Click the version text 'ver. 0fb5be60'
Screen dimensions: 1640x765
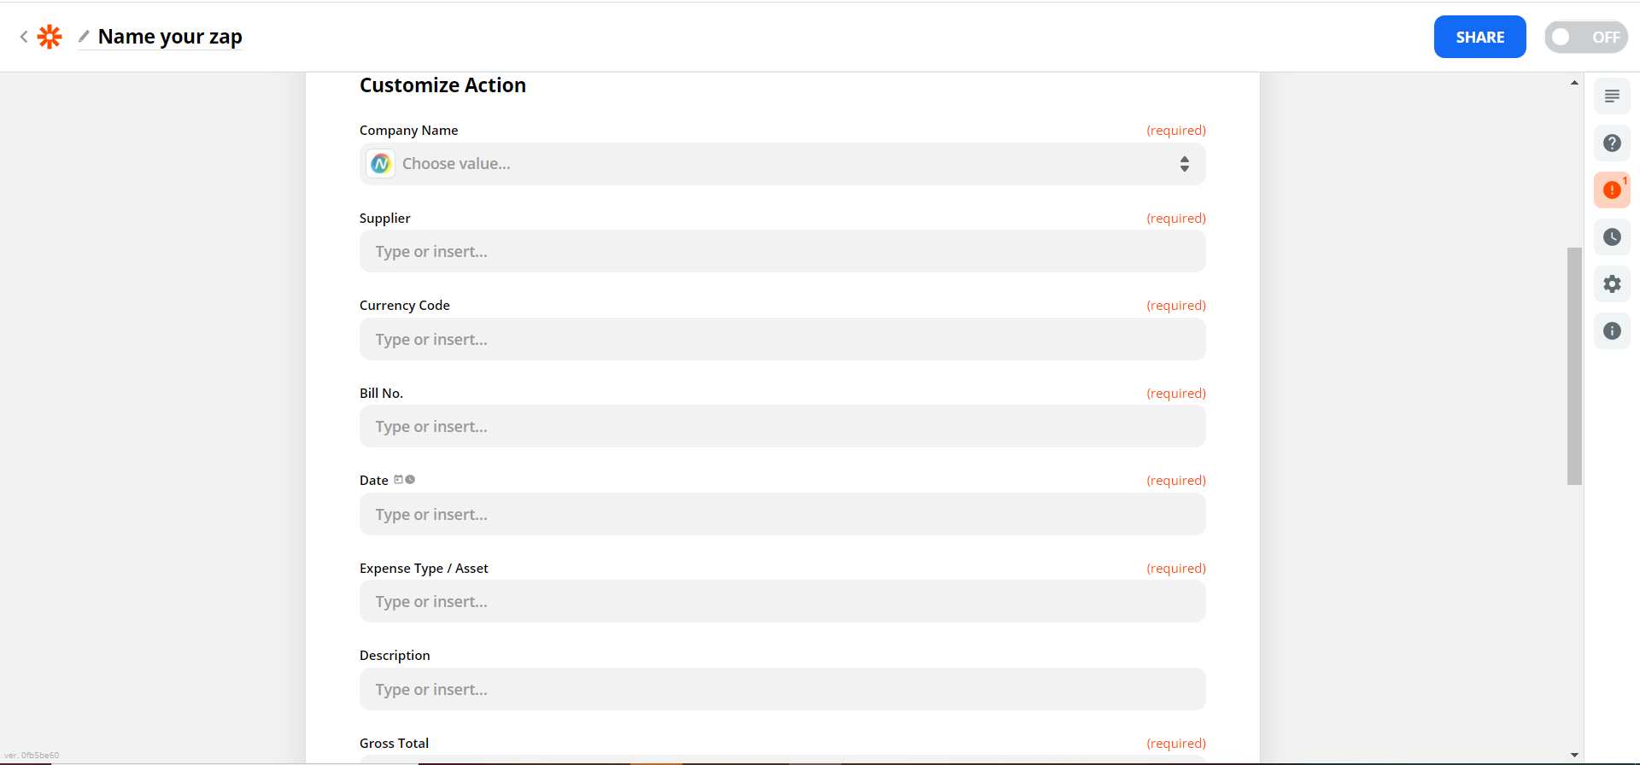(x=32, y=755)
